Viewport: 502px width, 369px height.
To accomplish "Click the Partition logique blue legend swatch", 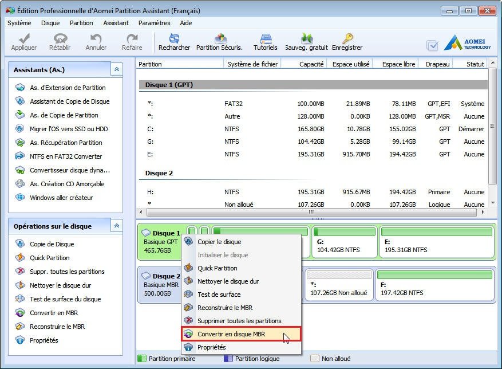I will pyautogui.click(x=228, y=359).
